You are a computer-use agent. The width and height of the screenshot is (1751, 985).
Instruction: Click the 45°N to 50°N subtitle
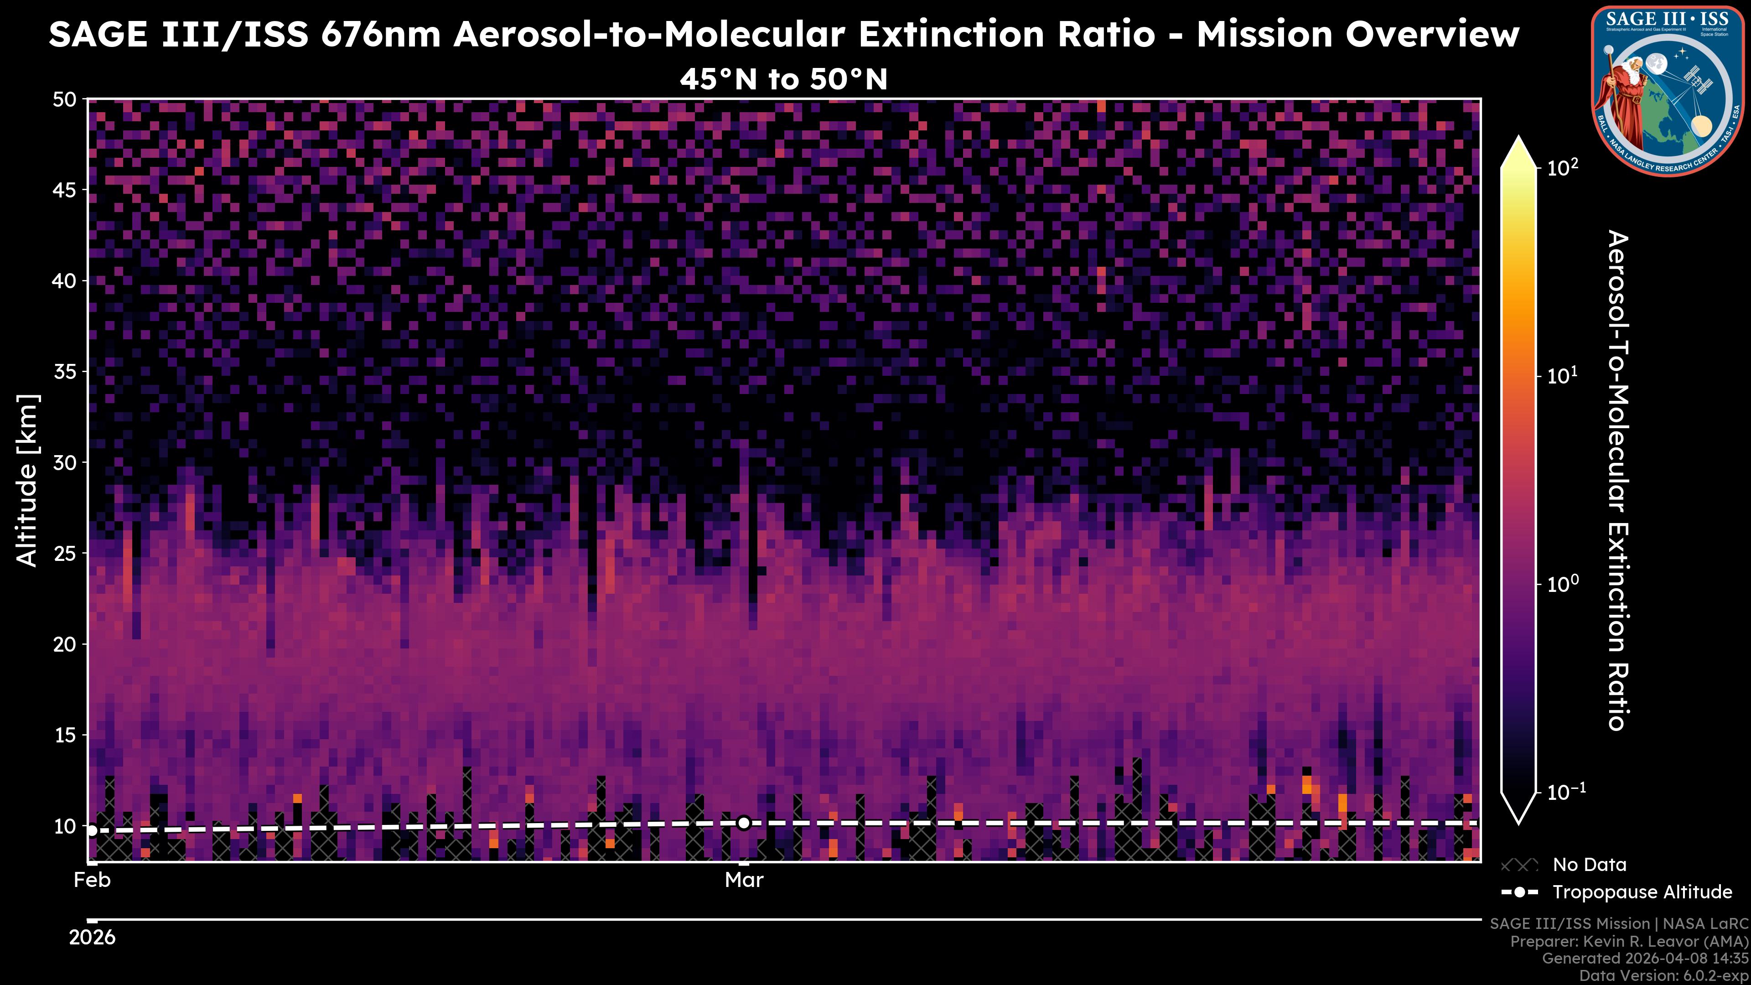point(783,79)
